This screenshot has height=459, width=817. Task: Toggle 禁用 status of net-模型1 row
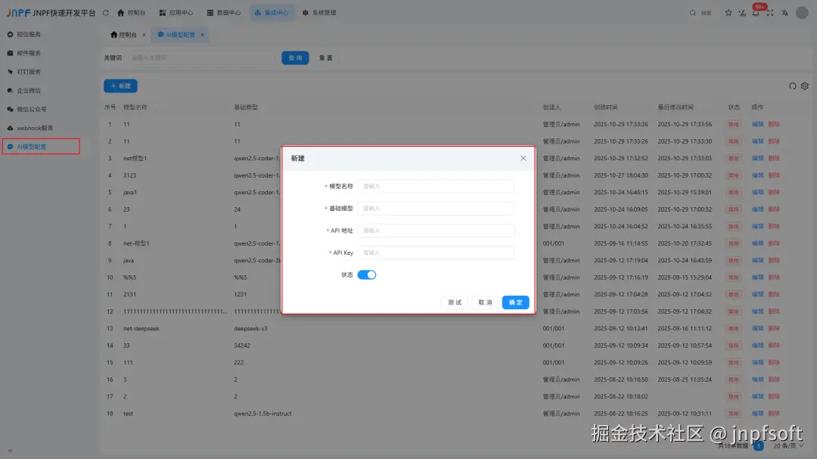[732, 243]
